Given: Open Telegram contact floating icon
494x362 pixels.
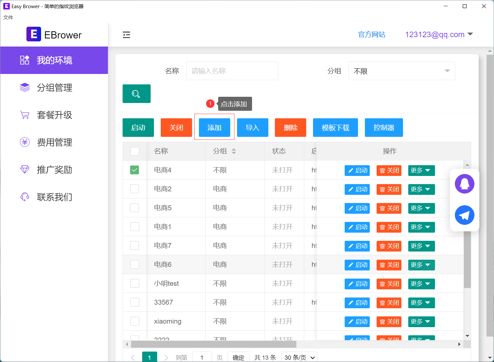Looking at the screenshot, I should pyautogui.click(x=465, y=215).
